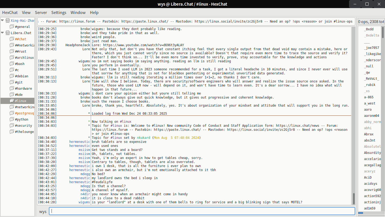Click the Xing-Hai-Zhan server network icon
This screenshot has height=217, width=385.
8,20
